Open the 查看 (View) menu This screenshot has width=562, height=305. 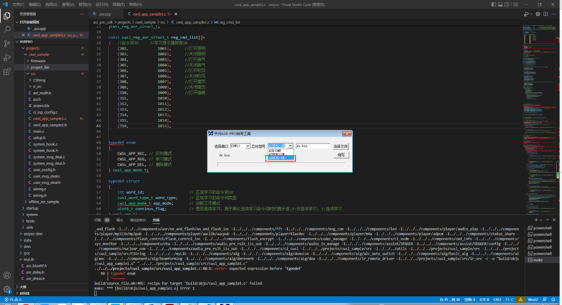[x=68, y=5]
